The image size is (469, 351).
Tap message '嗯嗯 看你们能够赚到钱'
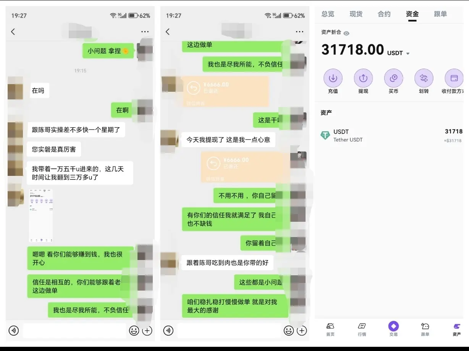click(x=80, y=258)
